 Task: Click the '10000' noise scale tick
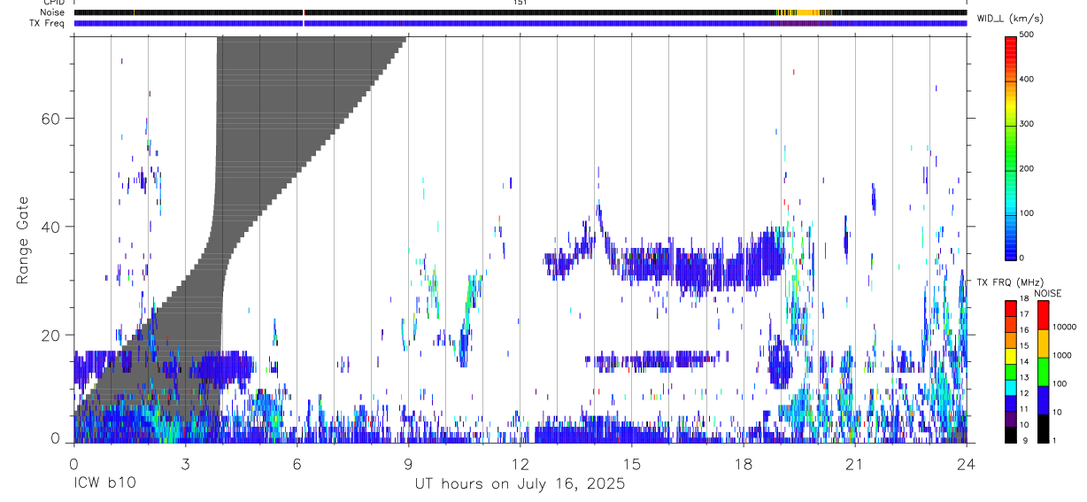tap(1065, 327)
